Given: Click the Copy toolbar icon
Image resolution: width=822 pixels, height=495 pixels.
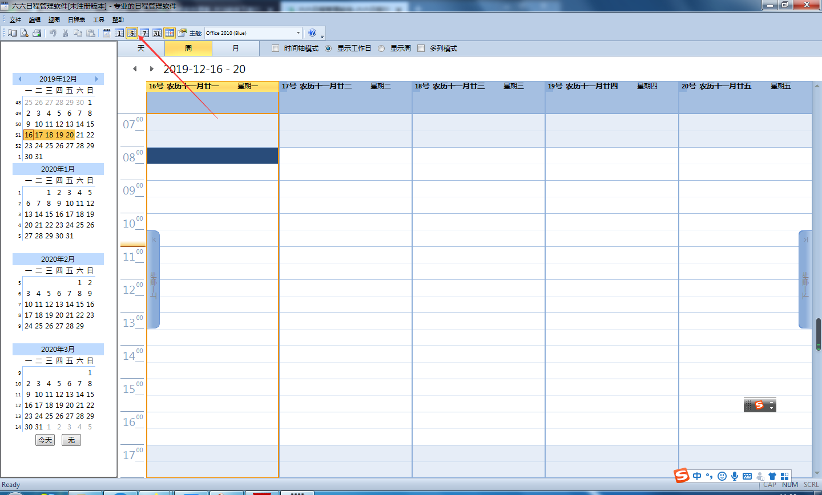Looking at the screenshot, I should click(x=78, y=33).
